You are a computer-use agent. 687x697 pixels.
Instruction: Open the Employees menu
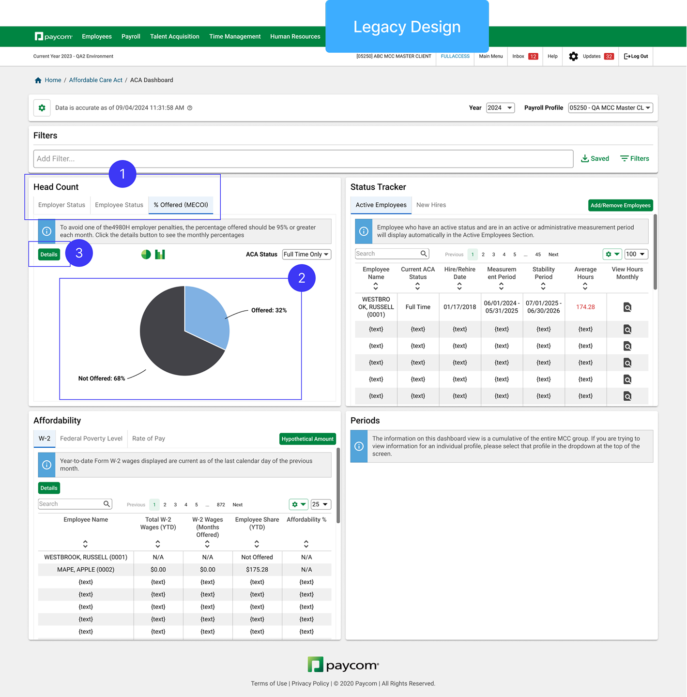pyautogui.click(x=97, y=37)
